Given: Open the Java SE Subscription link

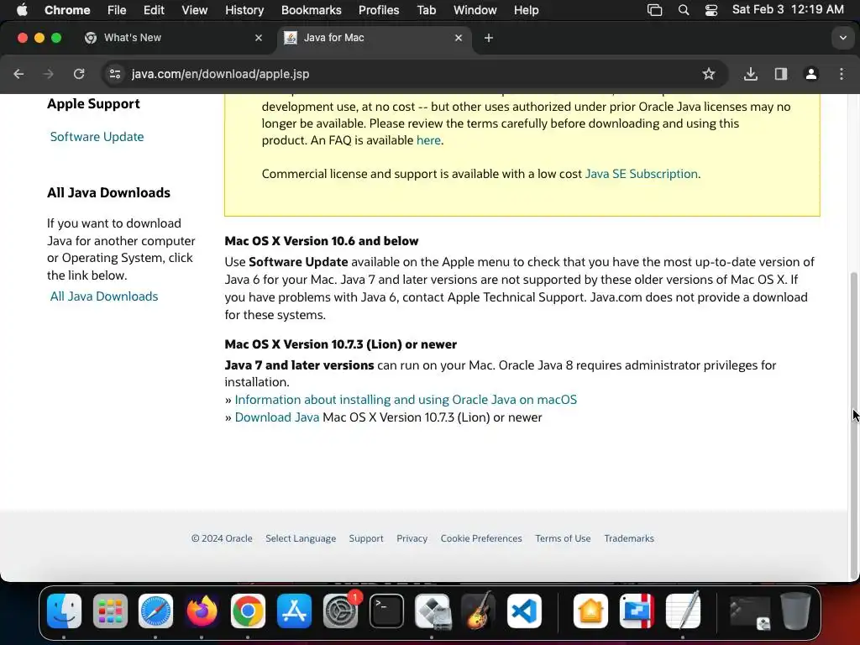Looking at the screenshot, I should tap(641, 174).
